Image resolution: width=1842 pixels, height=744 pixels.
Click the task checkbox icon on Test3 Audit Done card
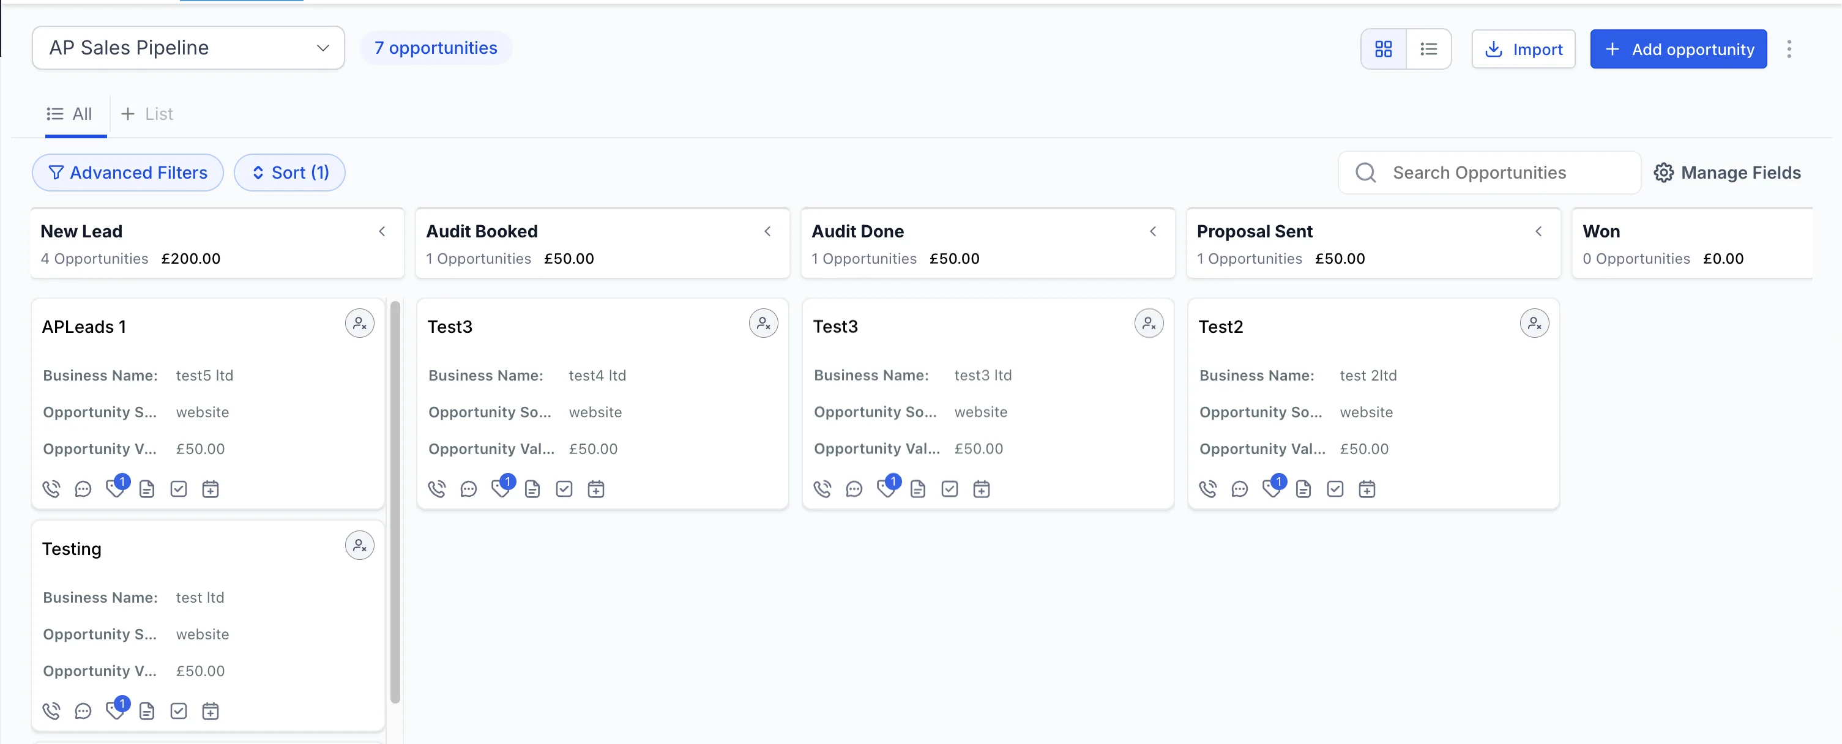(x=950, y=489)
